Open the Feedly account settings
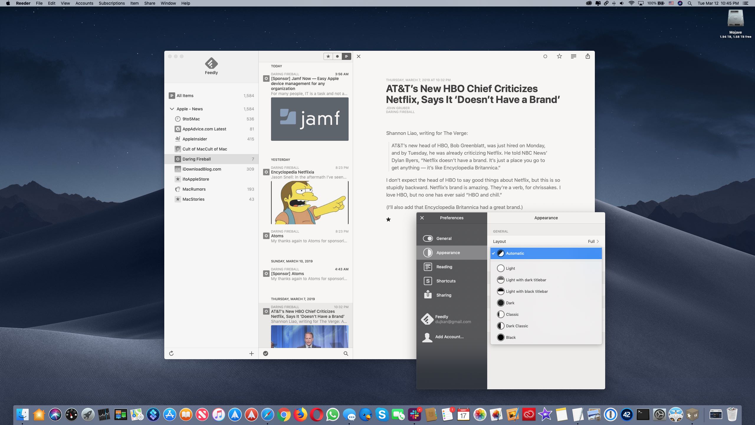Image resolution: width=755 pixels, height=425 pixels. 452,319
